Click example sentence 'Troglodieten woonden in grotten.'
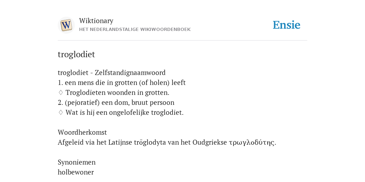The width and height of the screenshot is (365, 182). coord(117,93)
